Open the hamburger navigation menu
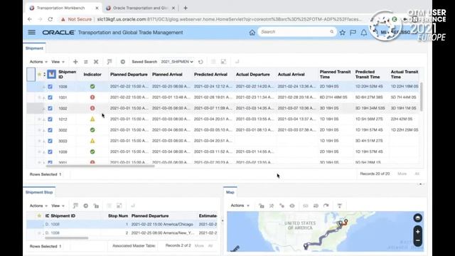Viewport: 455px width, 256px height. (31, 32)
